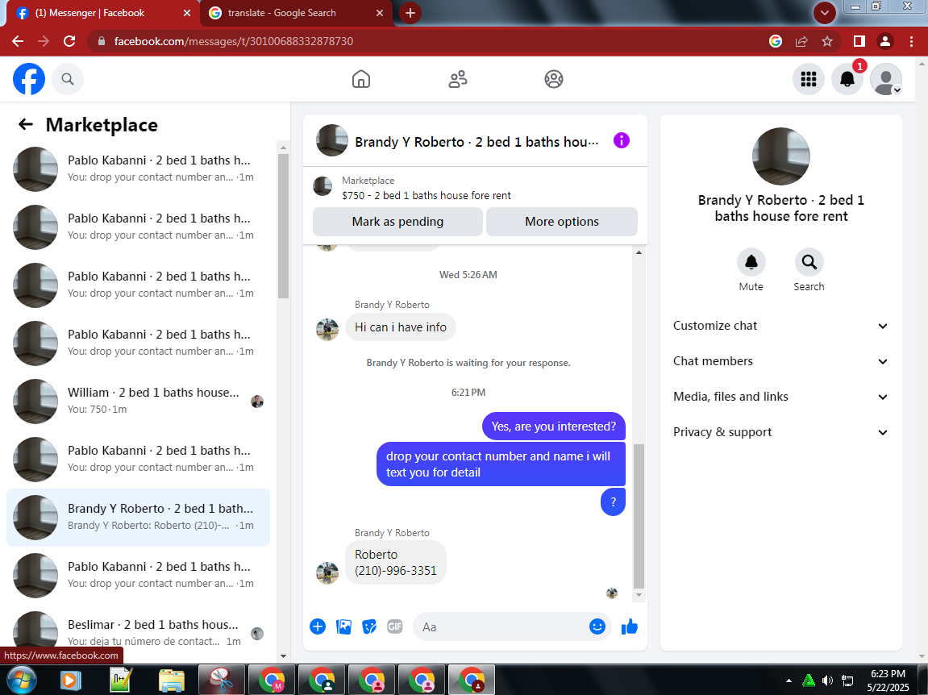
Task: Show hidden system tray icons arrow
Action: point(789,680)
